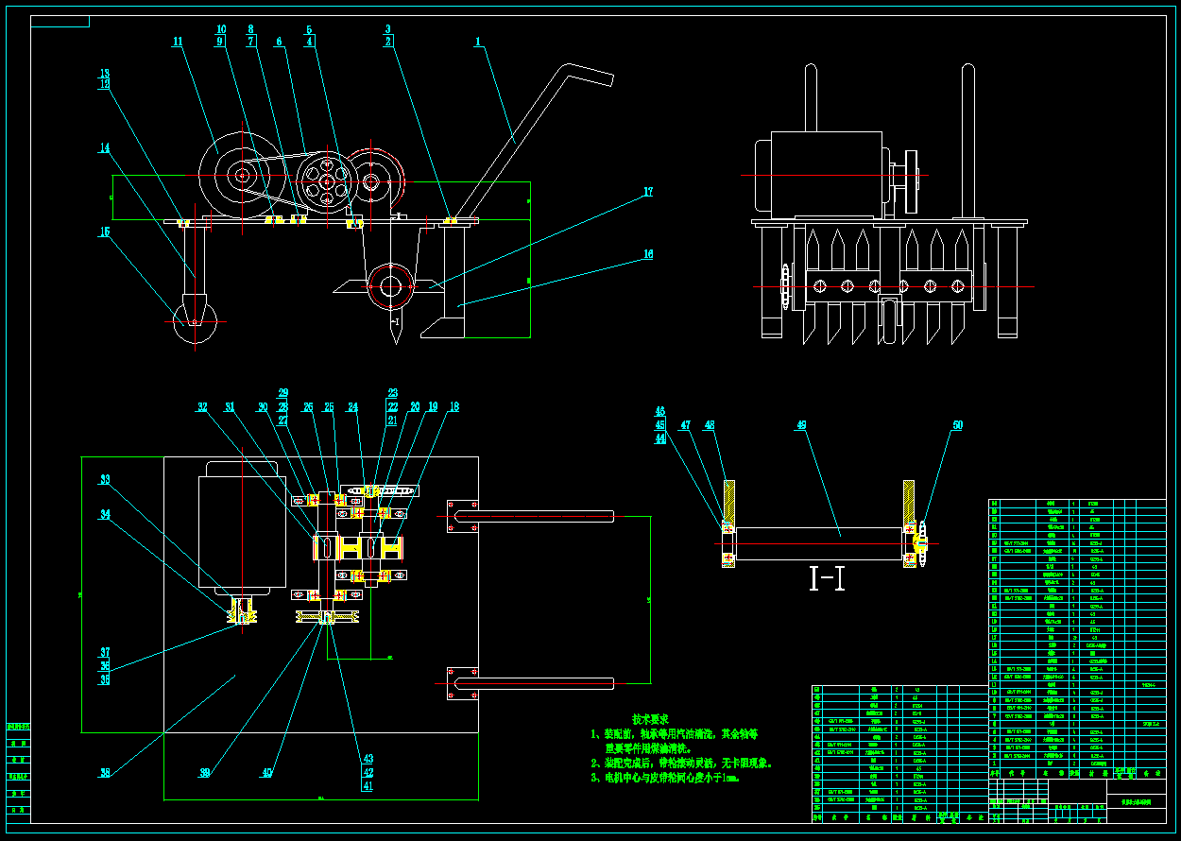Click the upper handle bar in plan view

coord(534,516)
